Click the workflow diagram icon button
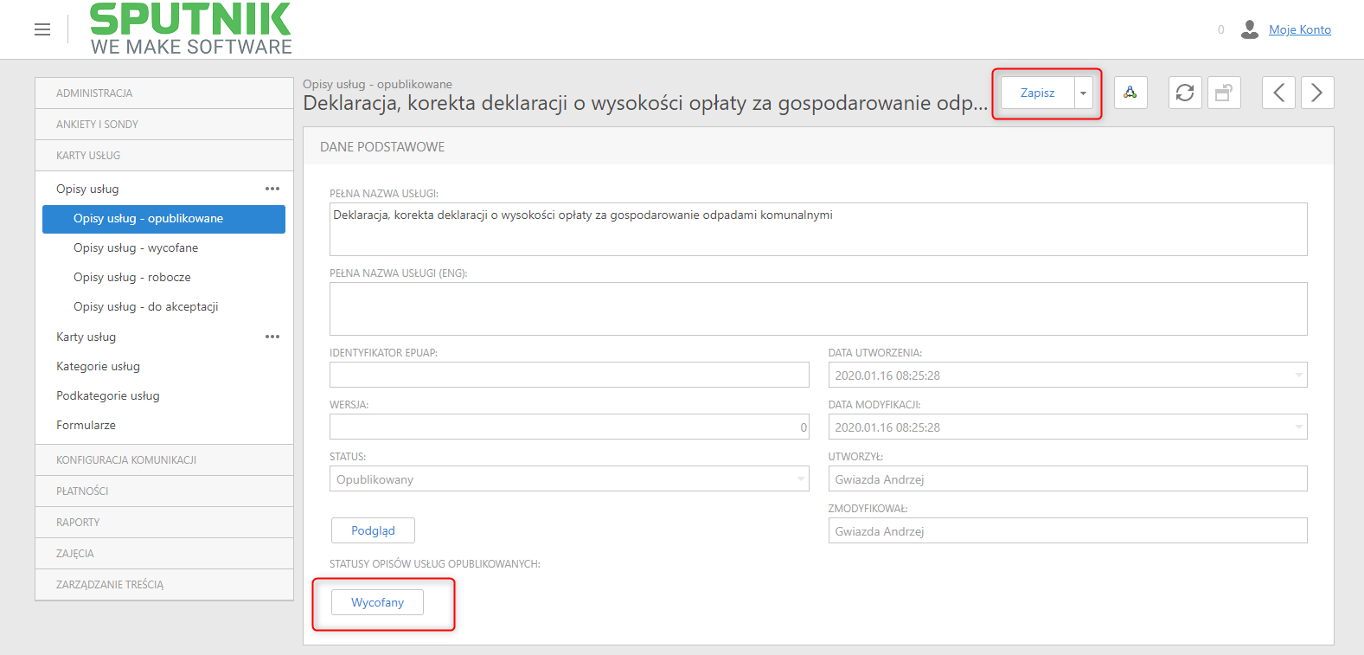 [1130, 93]
